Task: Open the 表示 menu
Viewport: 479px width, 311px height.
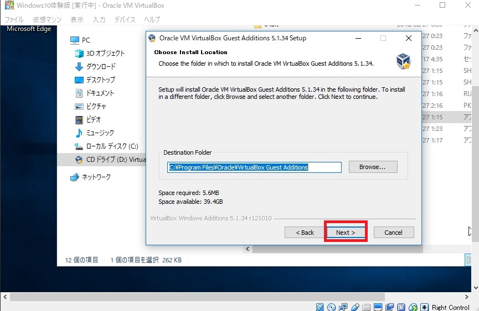Action: click(x=76, y=19)
